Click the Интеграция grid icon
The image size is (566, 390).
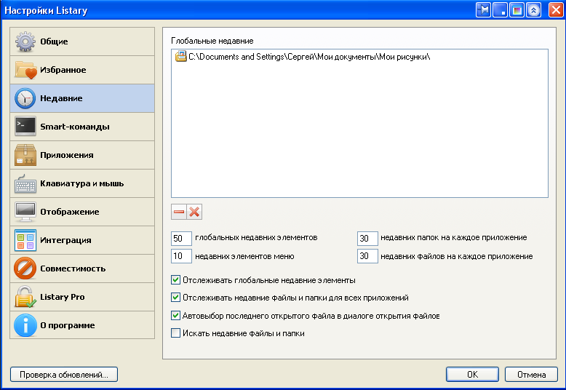click(25, 240)
